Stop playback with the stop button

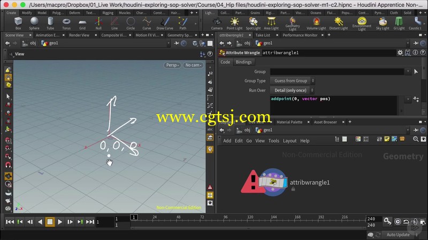point(50,222)
